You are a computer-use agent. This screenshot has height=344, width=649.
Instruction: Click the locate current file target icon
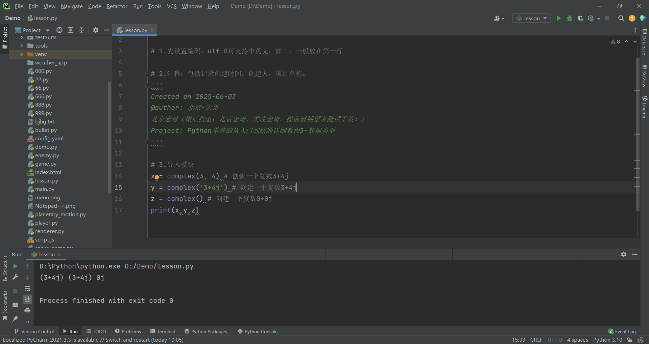click(59, 30)
